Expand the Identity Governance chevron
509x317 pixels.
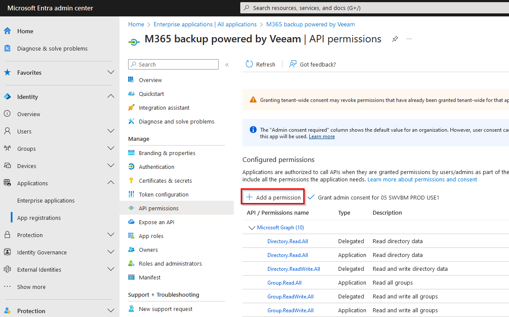[111, 252]
